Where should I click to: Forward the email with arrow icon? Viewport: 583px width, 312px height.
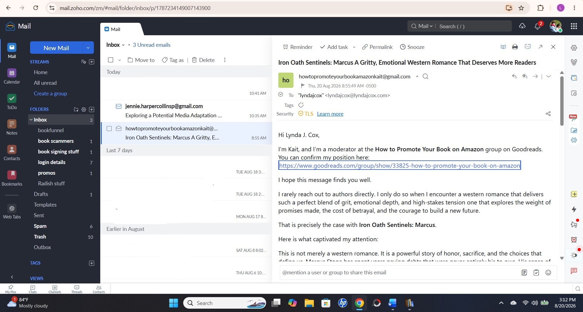tap(535, 76)
